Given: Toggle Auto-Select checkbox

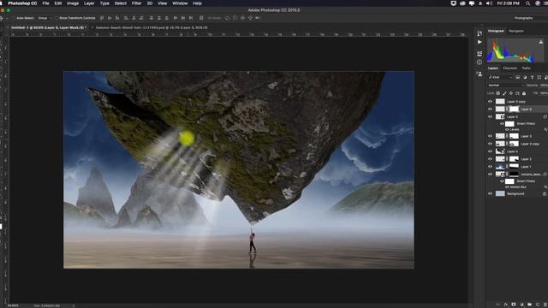Looking at the screenshot, I should coord(14,18).
